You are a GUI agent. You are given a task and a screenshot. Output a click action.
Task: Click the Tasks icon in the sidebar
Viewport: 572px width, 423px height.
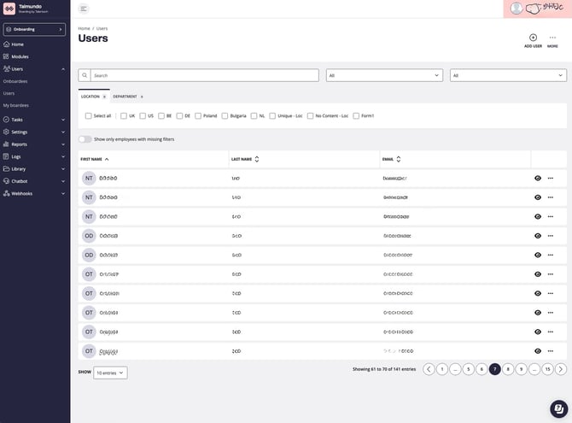coord(6,120)
